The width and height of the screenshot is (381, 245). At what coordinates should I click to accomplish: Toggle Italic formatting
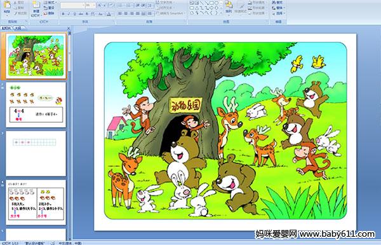click(x=69, y=14)
